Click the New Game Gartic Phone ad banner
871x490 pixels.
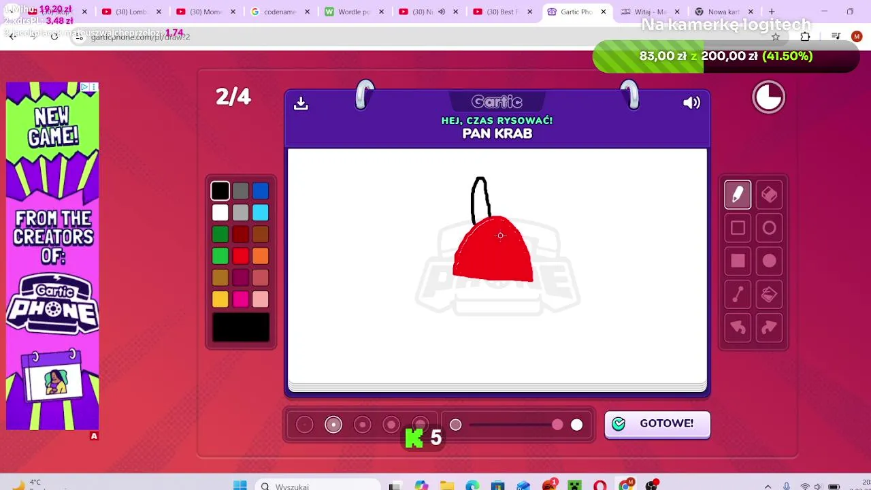pos(52,256)
